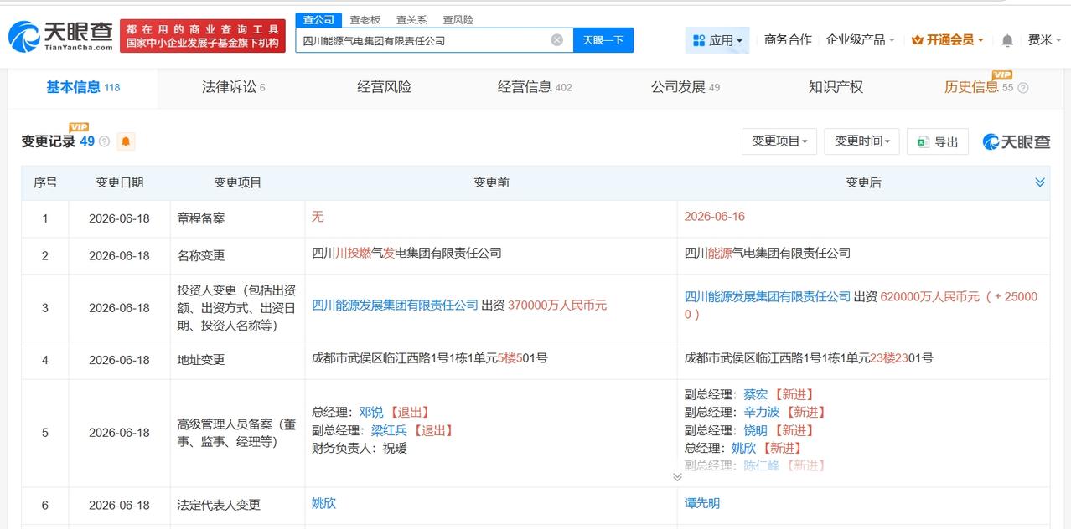
Task: Click the 导出 export button
Action: 938,141
